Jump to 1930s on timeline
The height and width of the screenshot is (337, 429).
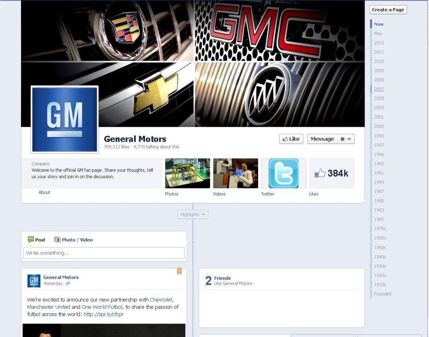tap(380, 266)
